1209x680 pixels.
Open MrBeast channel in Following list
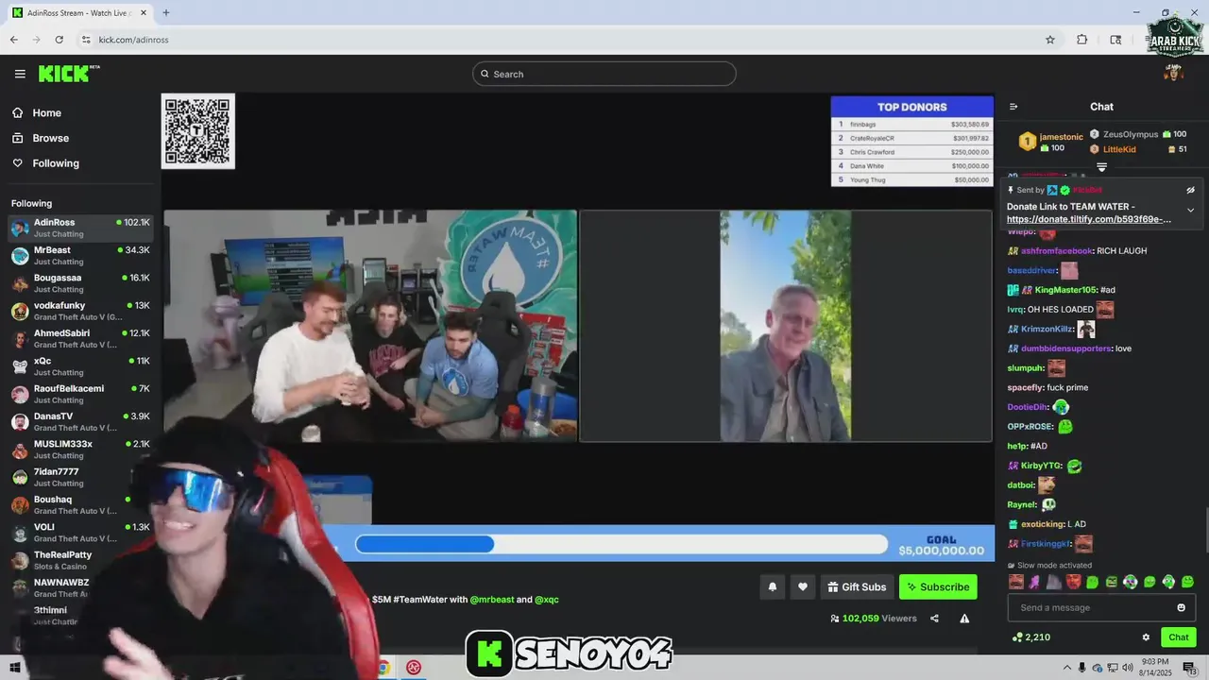pyautogui.click(x=79, y=255)
